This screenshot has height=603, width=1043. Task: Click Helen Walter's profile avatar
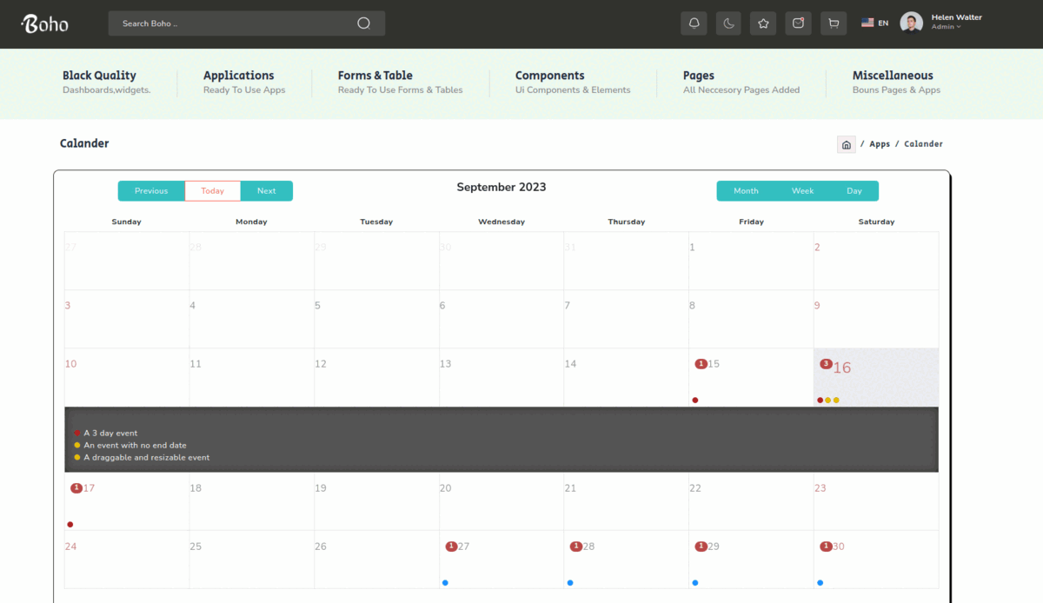(x=911, y=23)
